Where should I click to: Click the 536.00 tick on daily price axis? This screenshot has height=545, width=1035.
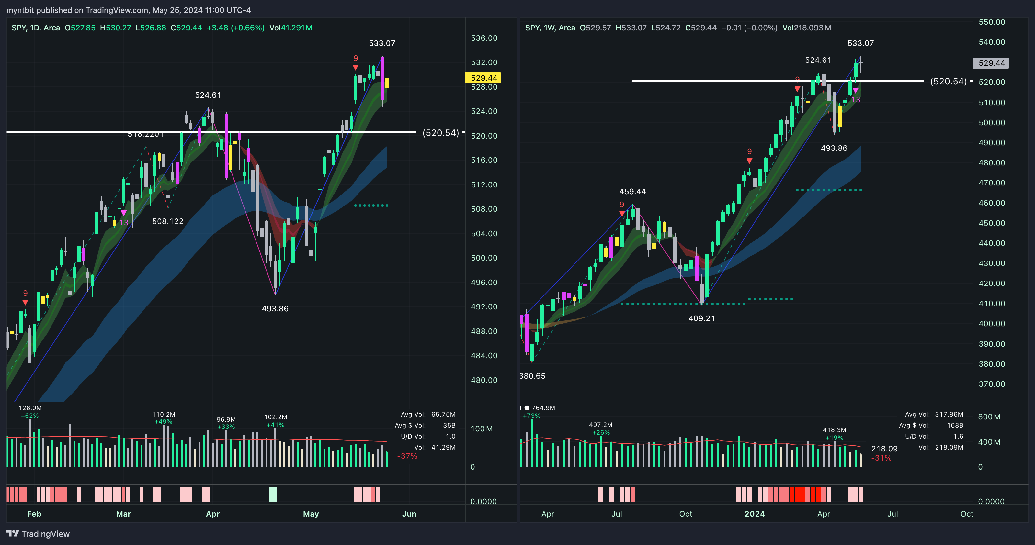click(x=484, y=38)
